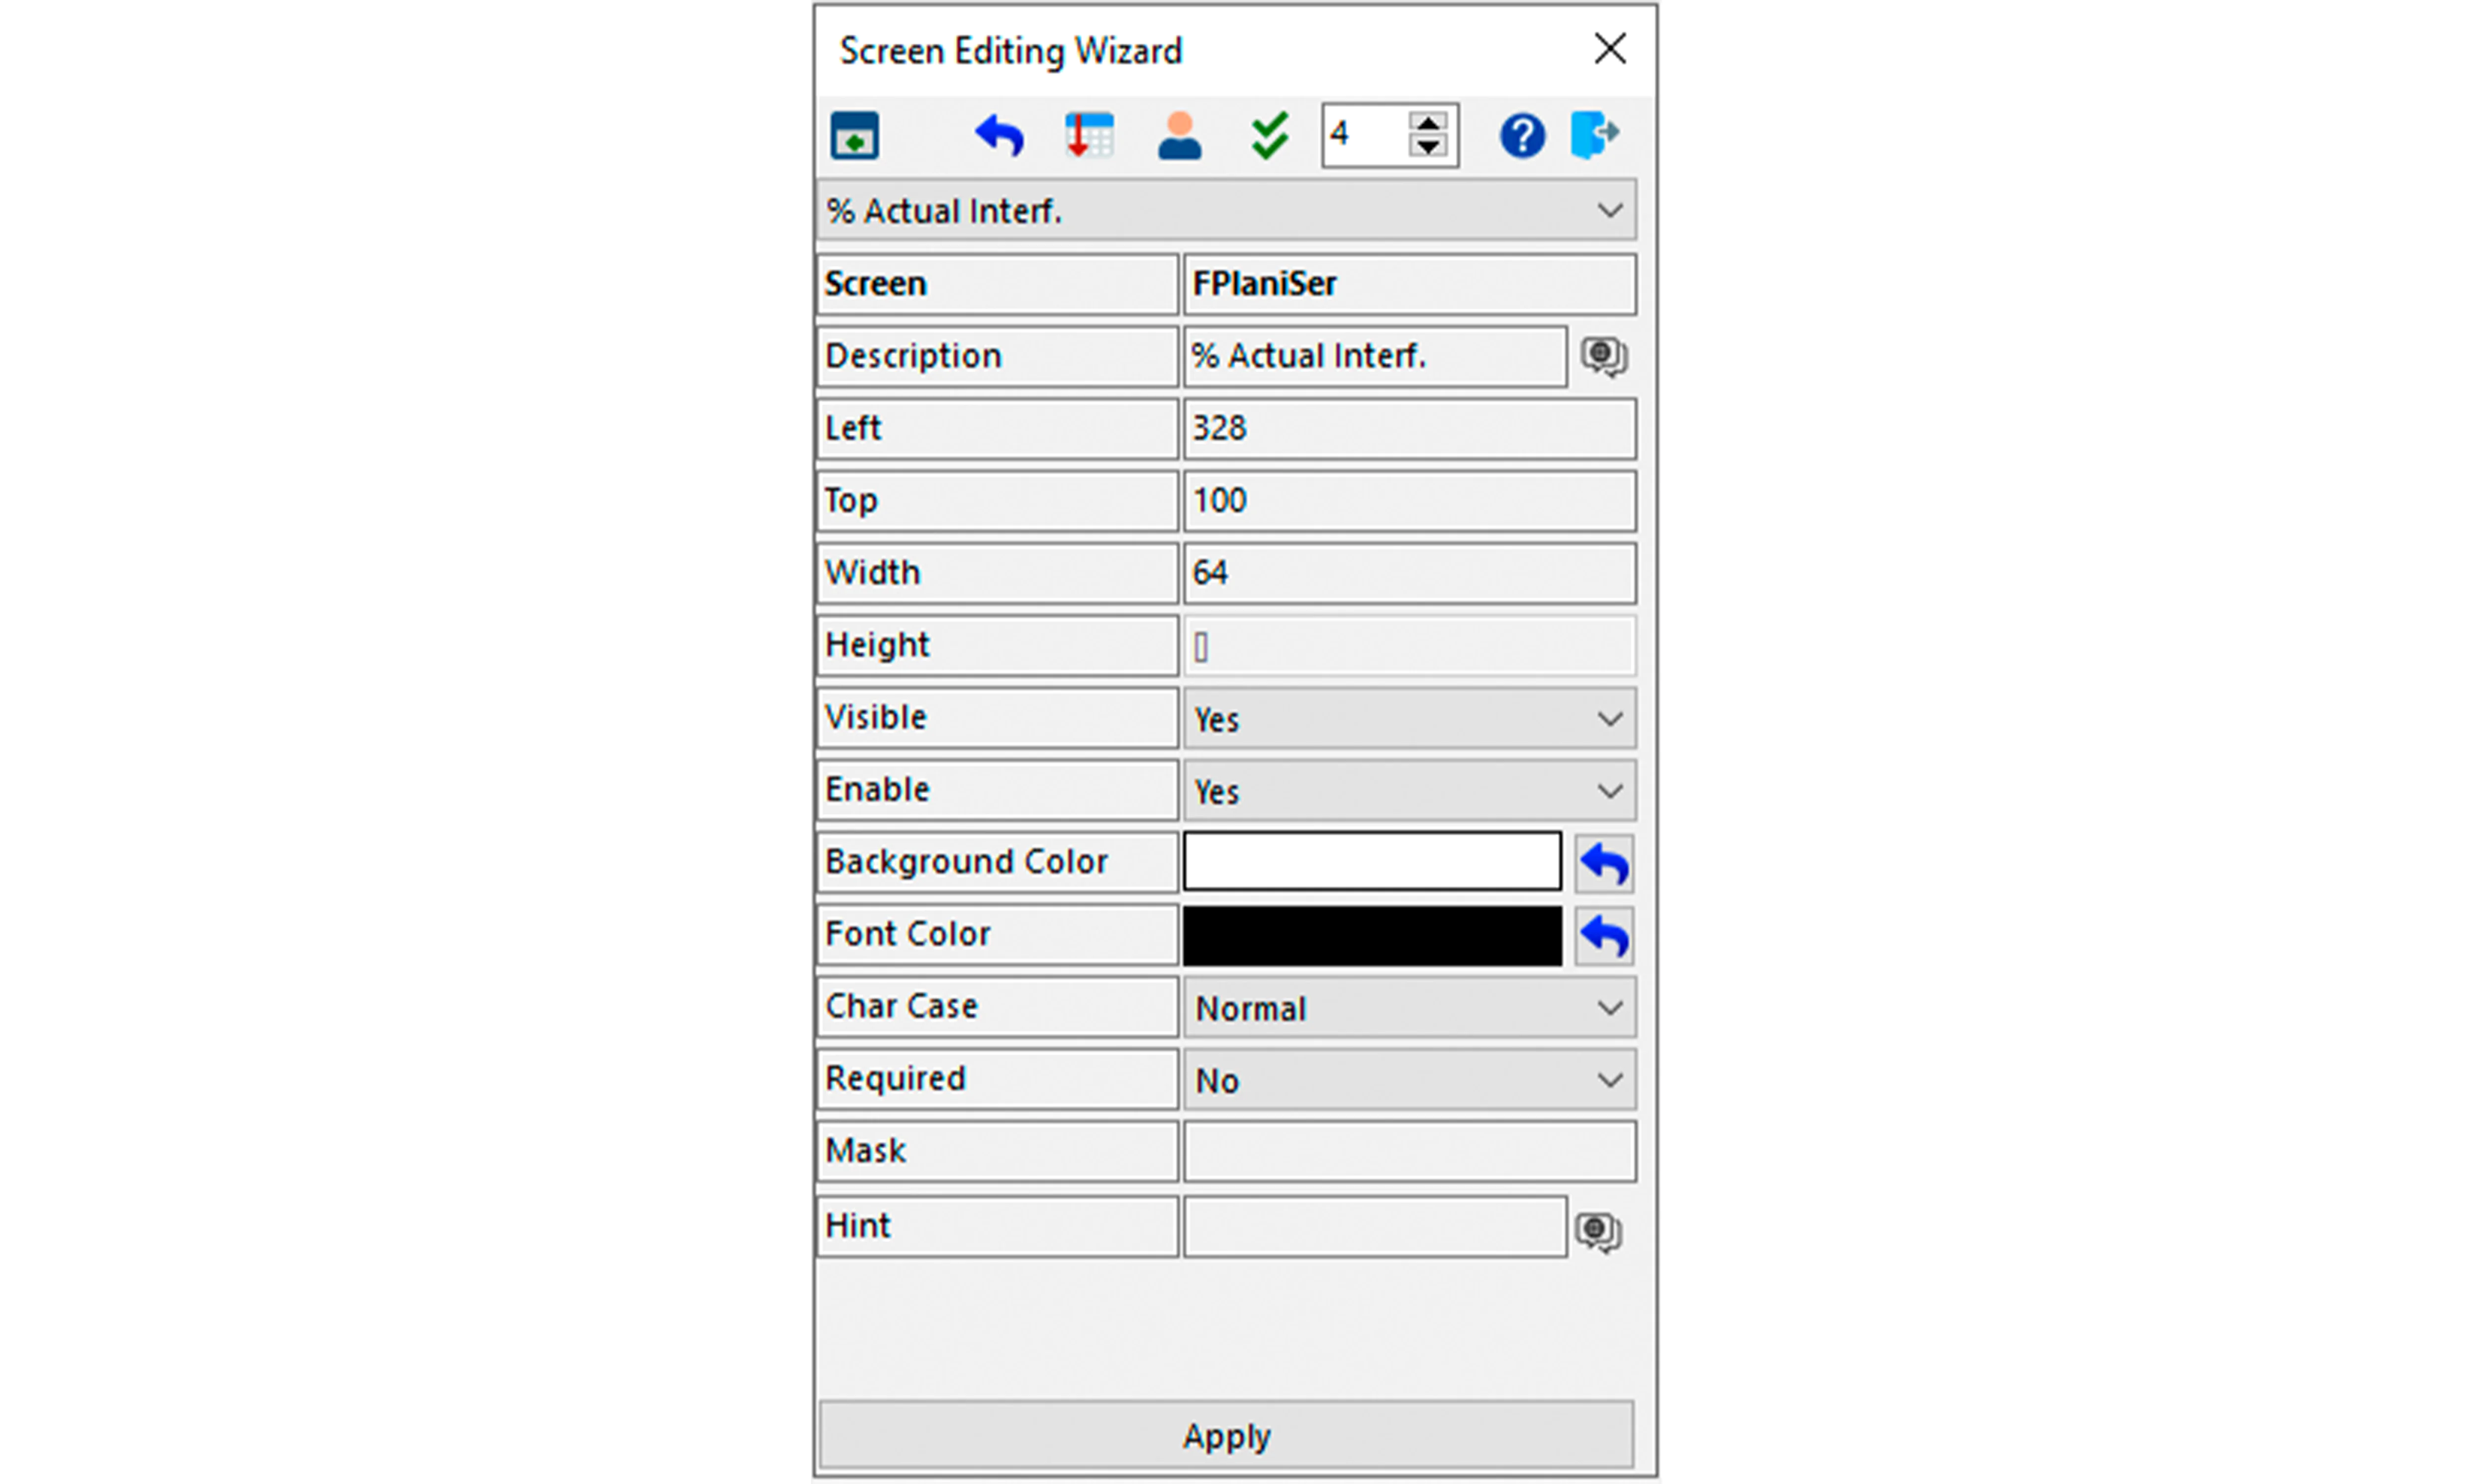Expand the % Actual Interf. field dropdown
Image resolution: width=2474 pixels, height=1484 pixels.
click(1609, 211)
